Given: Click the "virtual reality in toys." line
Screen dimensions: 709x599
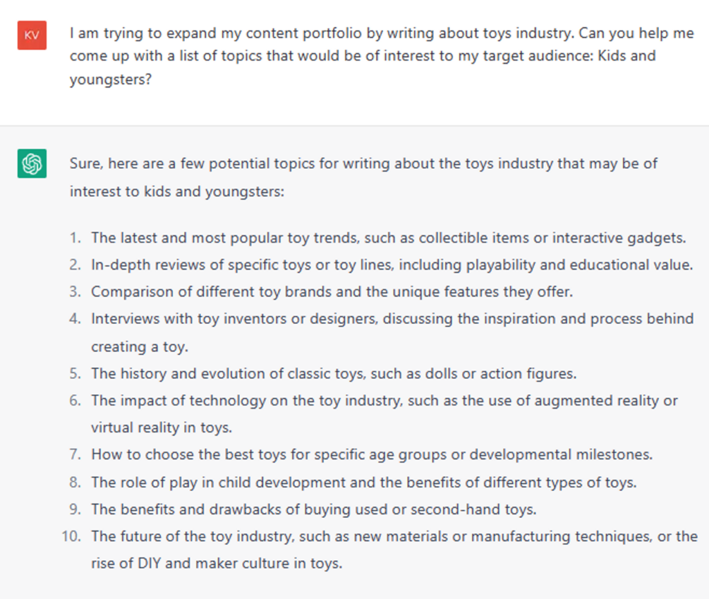Looking at the screenshot, I should (x=161, y=428).
